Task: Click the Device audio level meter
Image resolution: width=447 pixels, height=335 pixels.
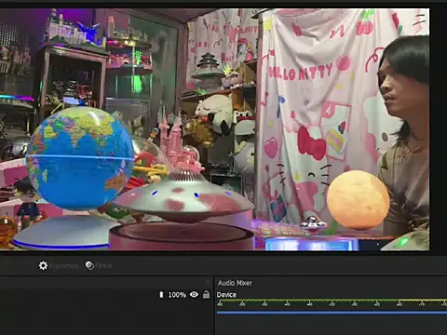Action: click(x=332, y=301)
